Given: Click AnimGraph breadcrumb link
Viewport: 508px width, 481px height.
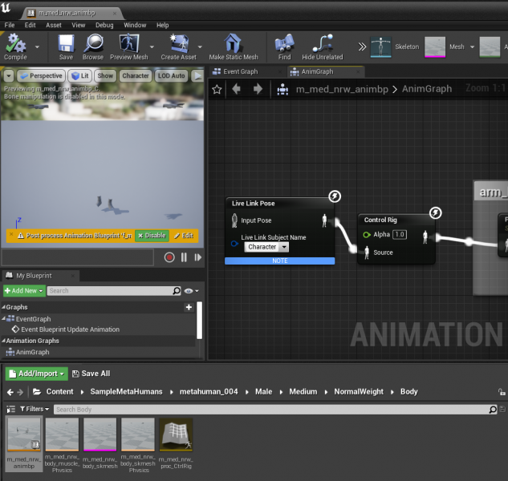Looking at the screenshot, I should coord(427,89).
